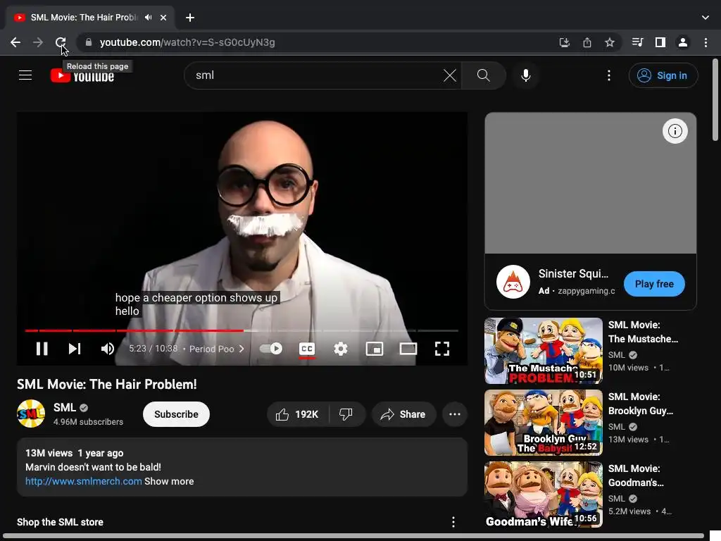Click the browser address bar URL
Image resolution: width=721 pixels, height=541 pixels.
pos(187,42)
